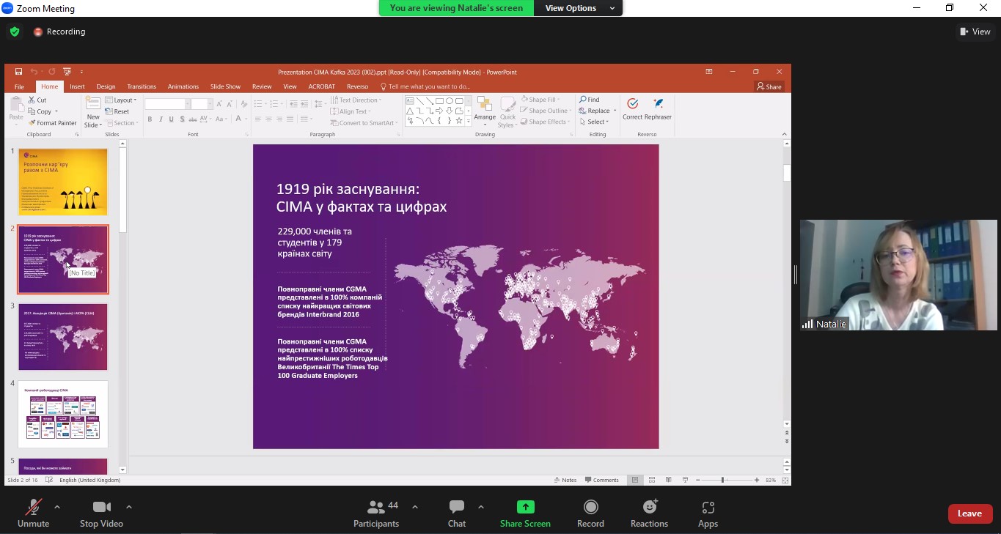Pick the oval shape in shapes gallery
The height and width of the screenshot is (534, 1001).
449,101
